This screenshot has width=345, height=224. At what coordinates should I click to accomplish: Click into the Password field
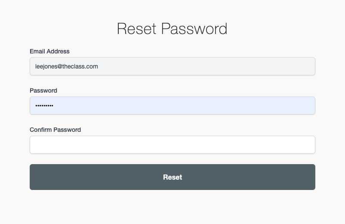[172, 106]
